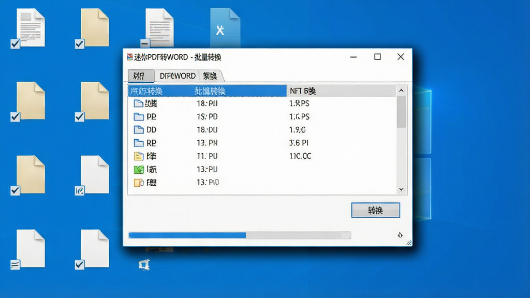Click the small icon right of the progress bar

coord(400,235)
